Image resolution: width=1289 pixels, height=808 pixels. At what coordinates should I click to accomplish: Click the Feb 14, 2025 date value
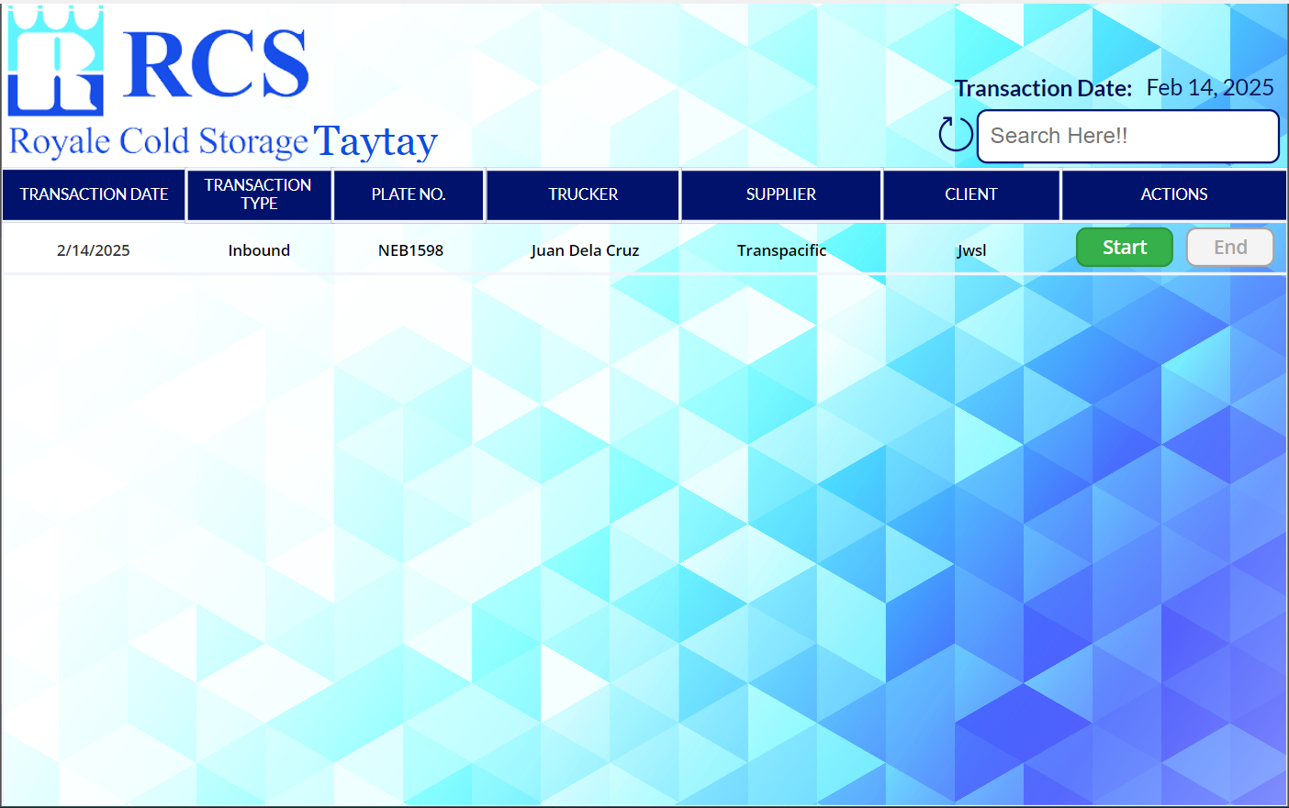click(1210, 88)
